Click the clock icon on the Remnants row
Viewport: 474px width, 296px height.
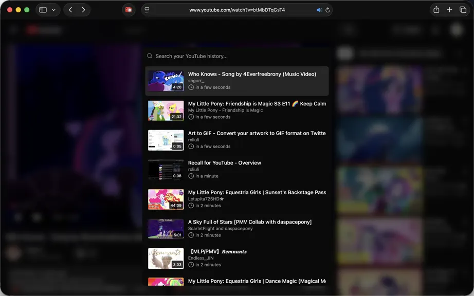(x=191, y=265)
